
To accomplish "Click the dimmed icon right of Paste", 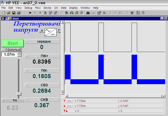I will [127, 13].
